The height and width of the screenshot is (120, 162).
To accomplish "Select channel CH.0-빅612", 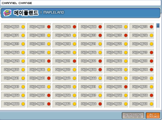I will coord(142,27).
